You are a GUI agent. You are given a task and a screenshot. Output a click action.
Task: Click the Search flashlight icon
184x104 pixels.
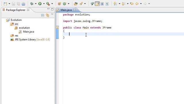tap(81, 4)
